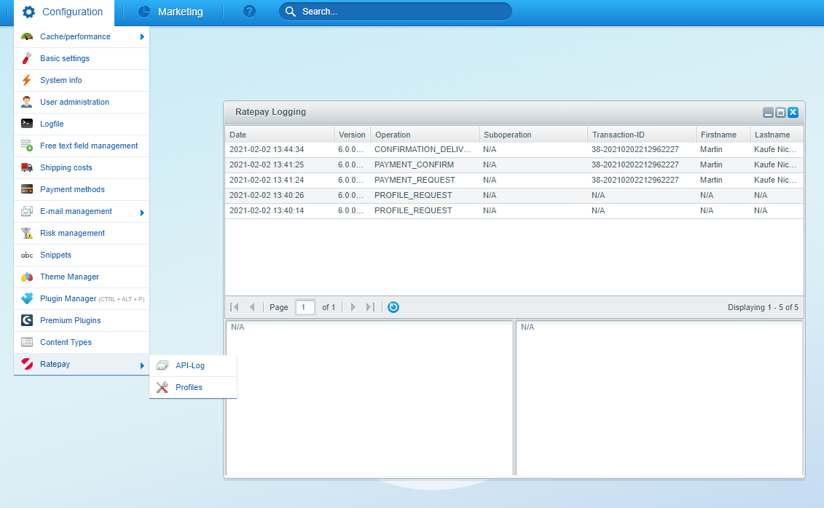Click the page number input field
This screenshot has width=824, height=508.
305,307
